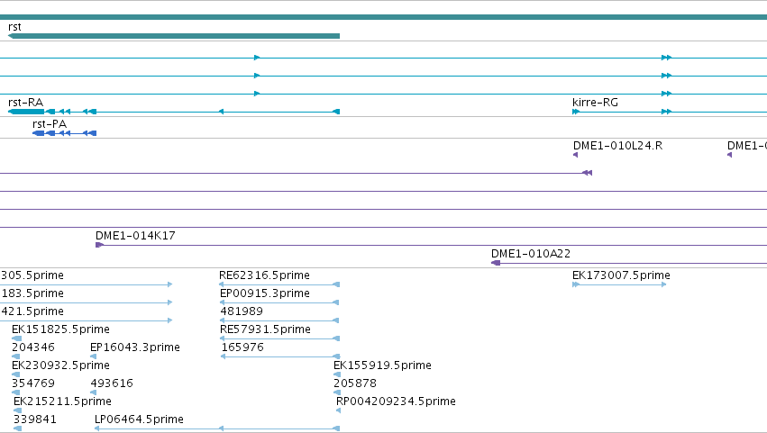This screenshot has height=433, width=767.
Task: Select the kirre-RG transcript line glyph
Action: click(670, 112)
